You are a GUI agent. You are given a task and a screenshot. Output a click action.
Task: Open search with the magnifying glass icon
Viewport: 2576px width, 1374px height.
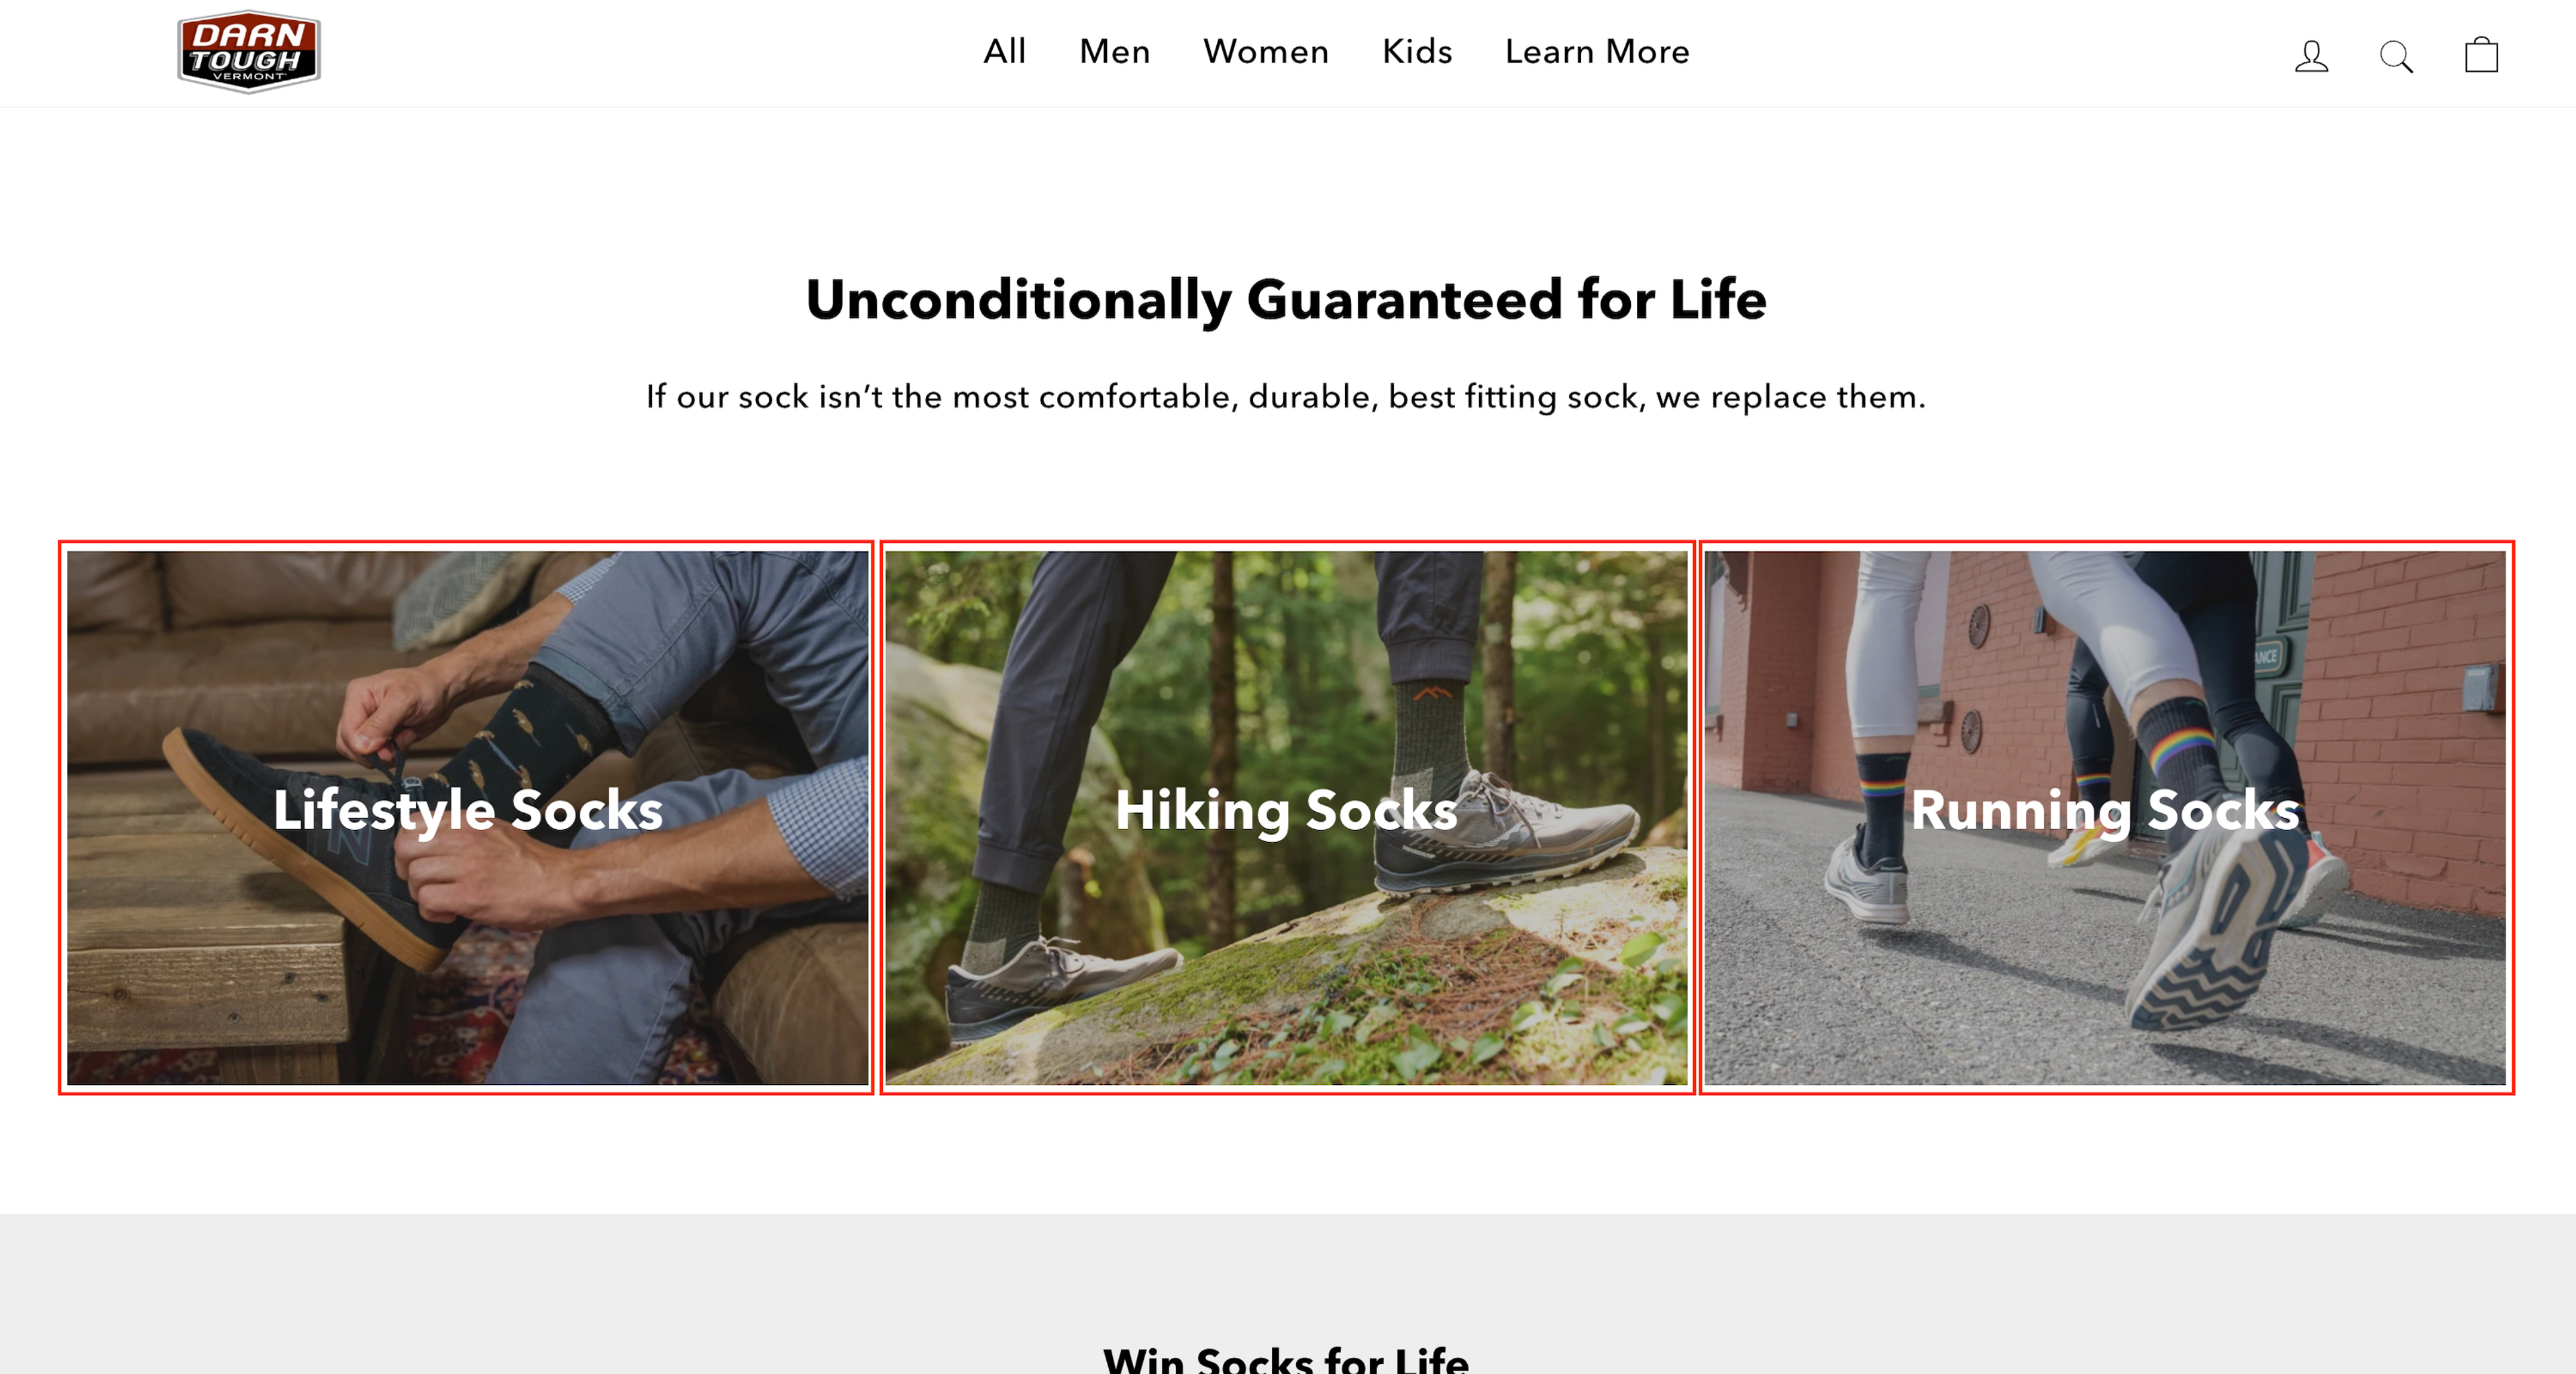[2396, 56]
